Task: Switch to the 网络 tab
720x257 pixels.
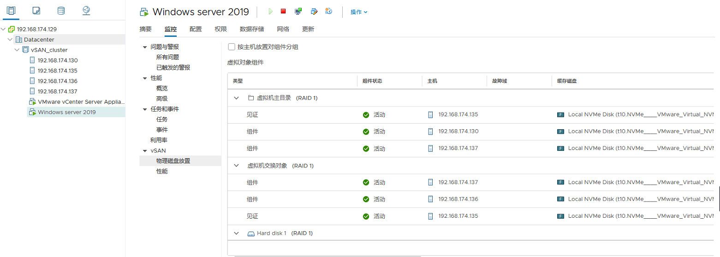Action: [x=283, y=29]
